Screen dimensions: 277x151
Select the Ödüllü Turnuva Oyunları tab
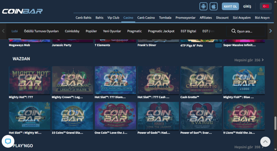point(41,31)
